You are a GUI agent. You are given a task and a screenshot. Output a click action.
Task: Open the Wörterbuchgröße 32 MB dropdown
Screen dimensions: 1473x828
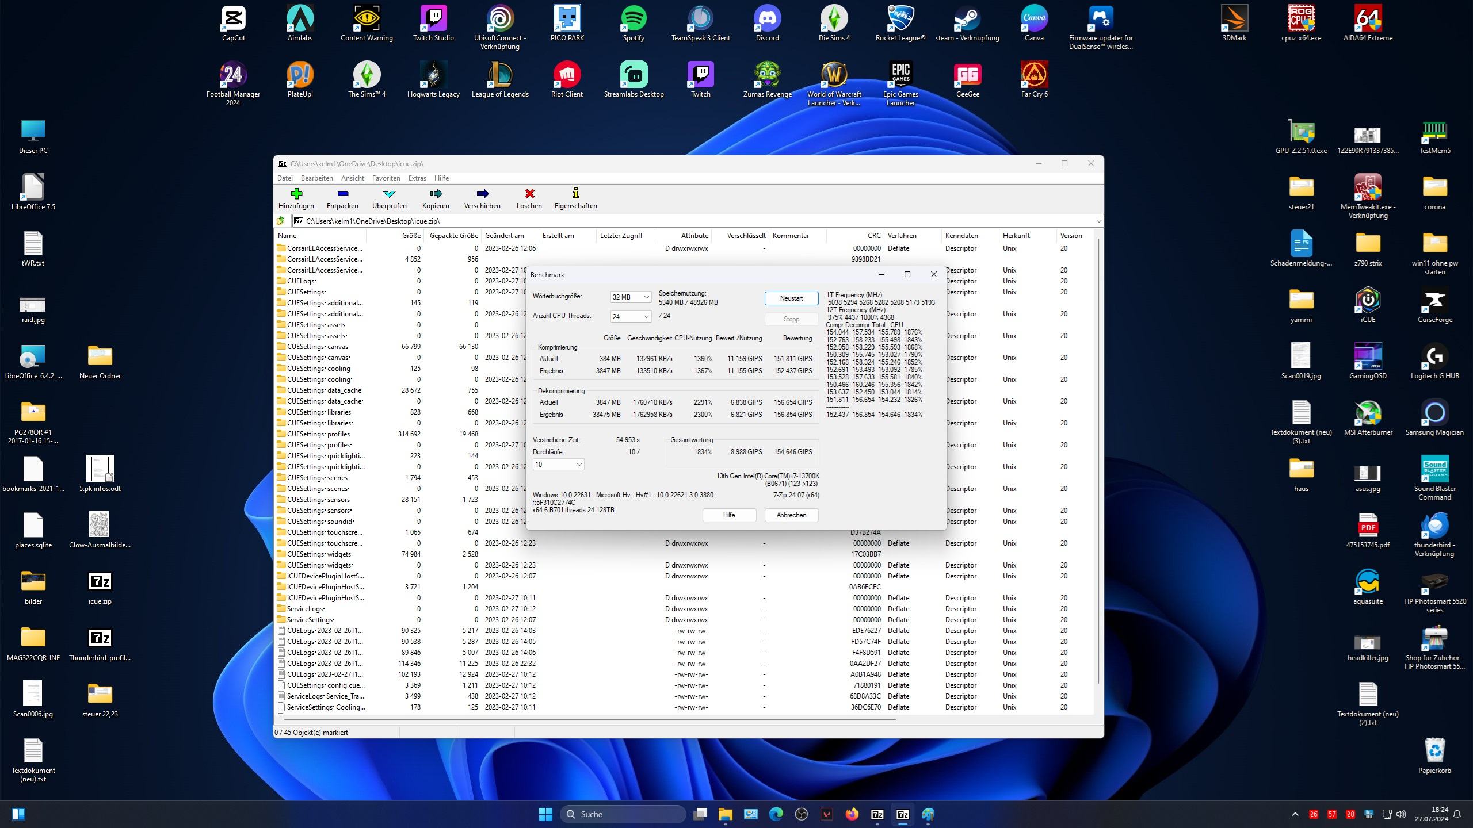[x=631, y=297]
